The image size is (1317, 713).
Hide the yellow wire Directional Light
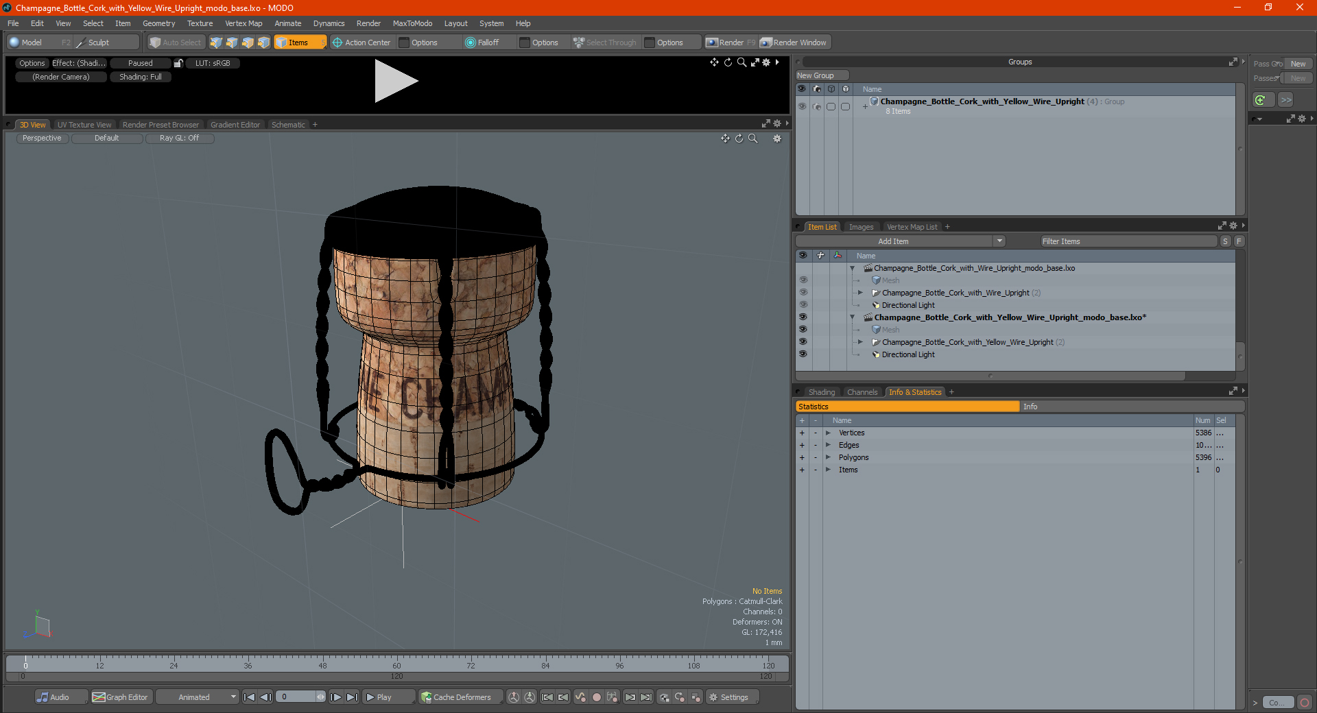(803, 354)
